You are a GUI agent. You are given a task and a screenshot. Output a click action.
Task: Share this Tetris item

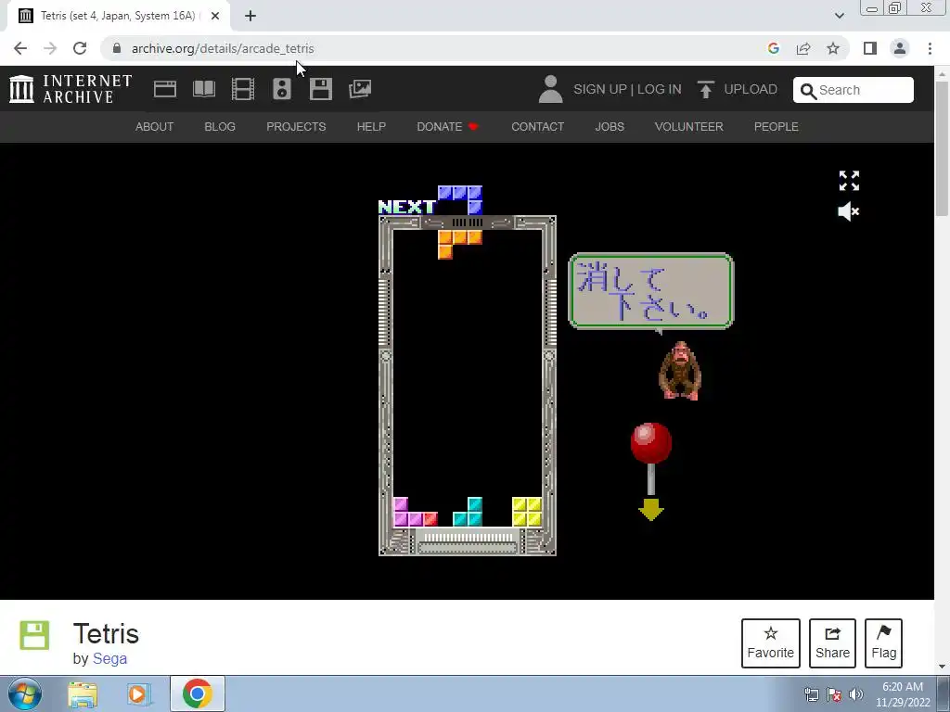pos(832,643)
